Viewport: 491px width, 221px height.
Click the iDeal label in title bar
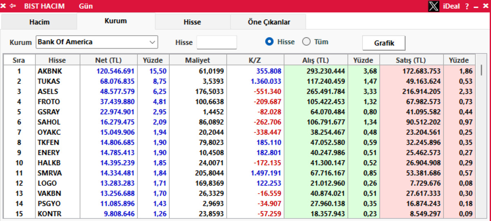click(x=451, y=6)
